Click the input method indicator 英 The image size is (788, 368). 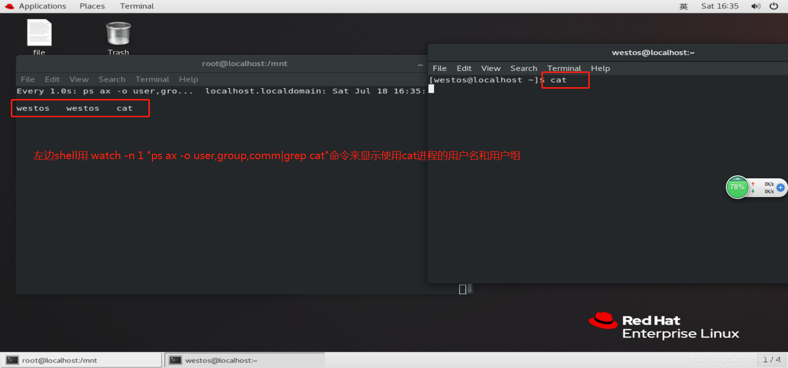(683, 6)
